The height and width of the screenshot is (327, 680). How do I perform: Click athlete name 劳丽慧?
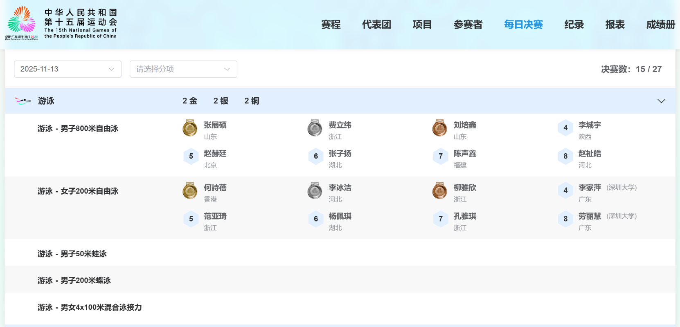click(590, 216)
